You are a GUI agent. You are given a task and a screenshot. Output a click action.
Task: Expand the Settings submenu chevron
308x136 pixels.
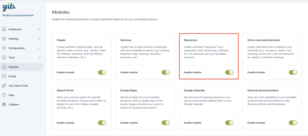point(39,39)
